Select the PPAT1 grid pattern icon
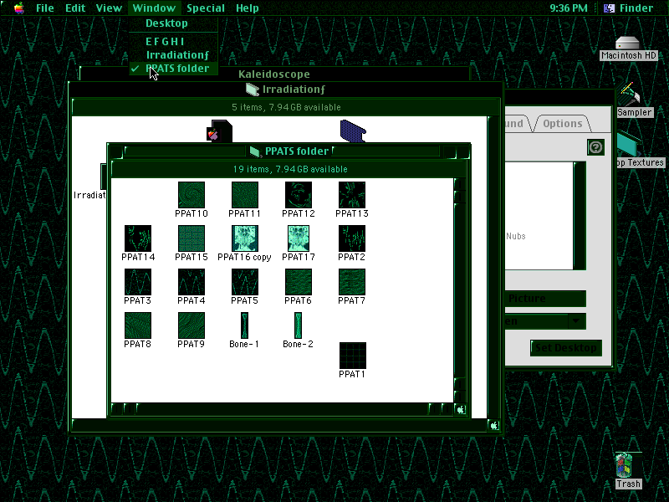 pyautogui.click(x=352, y=355)
